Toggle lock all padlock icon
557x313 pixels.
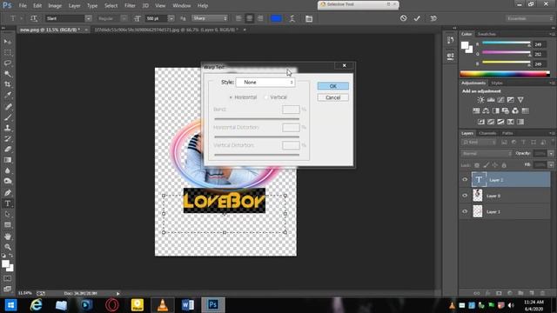coord(504,165)
